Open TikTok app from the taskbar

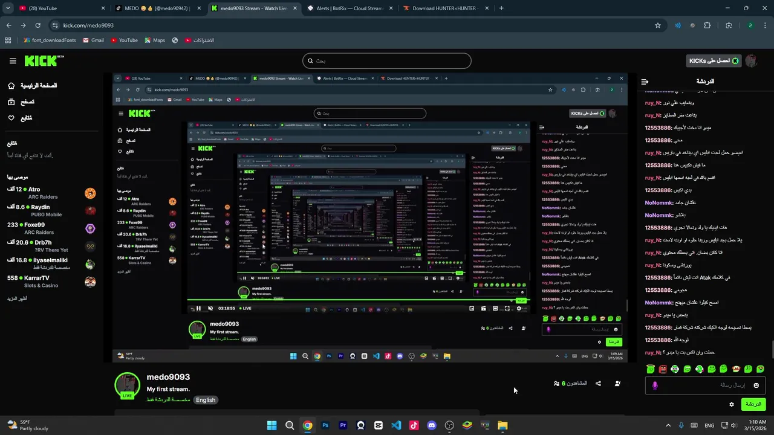click(x=414, y=425)
